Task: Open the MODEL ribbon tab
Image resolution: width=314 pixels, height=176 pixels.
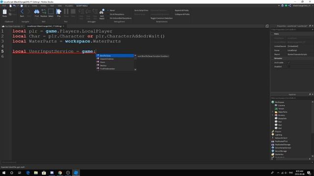Action: [44, 6]
